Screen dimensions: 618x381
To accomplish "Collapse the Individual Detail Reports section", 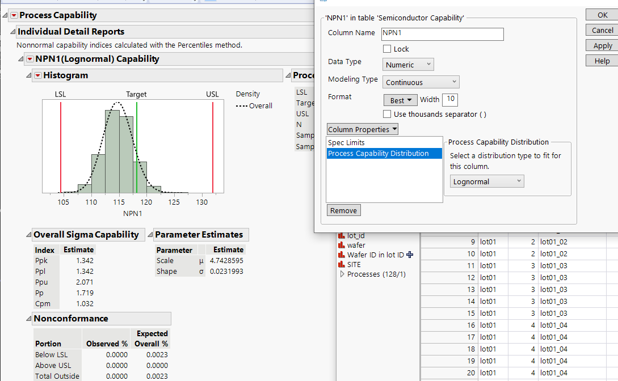I will click(x=13, y=31).
